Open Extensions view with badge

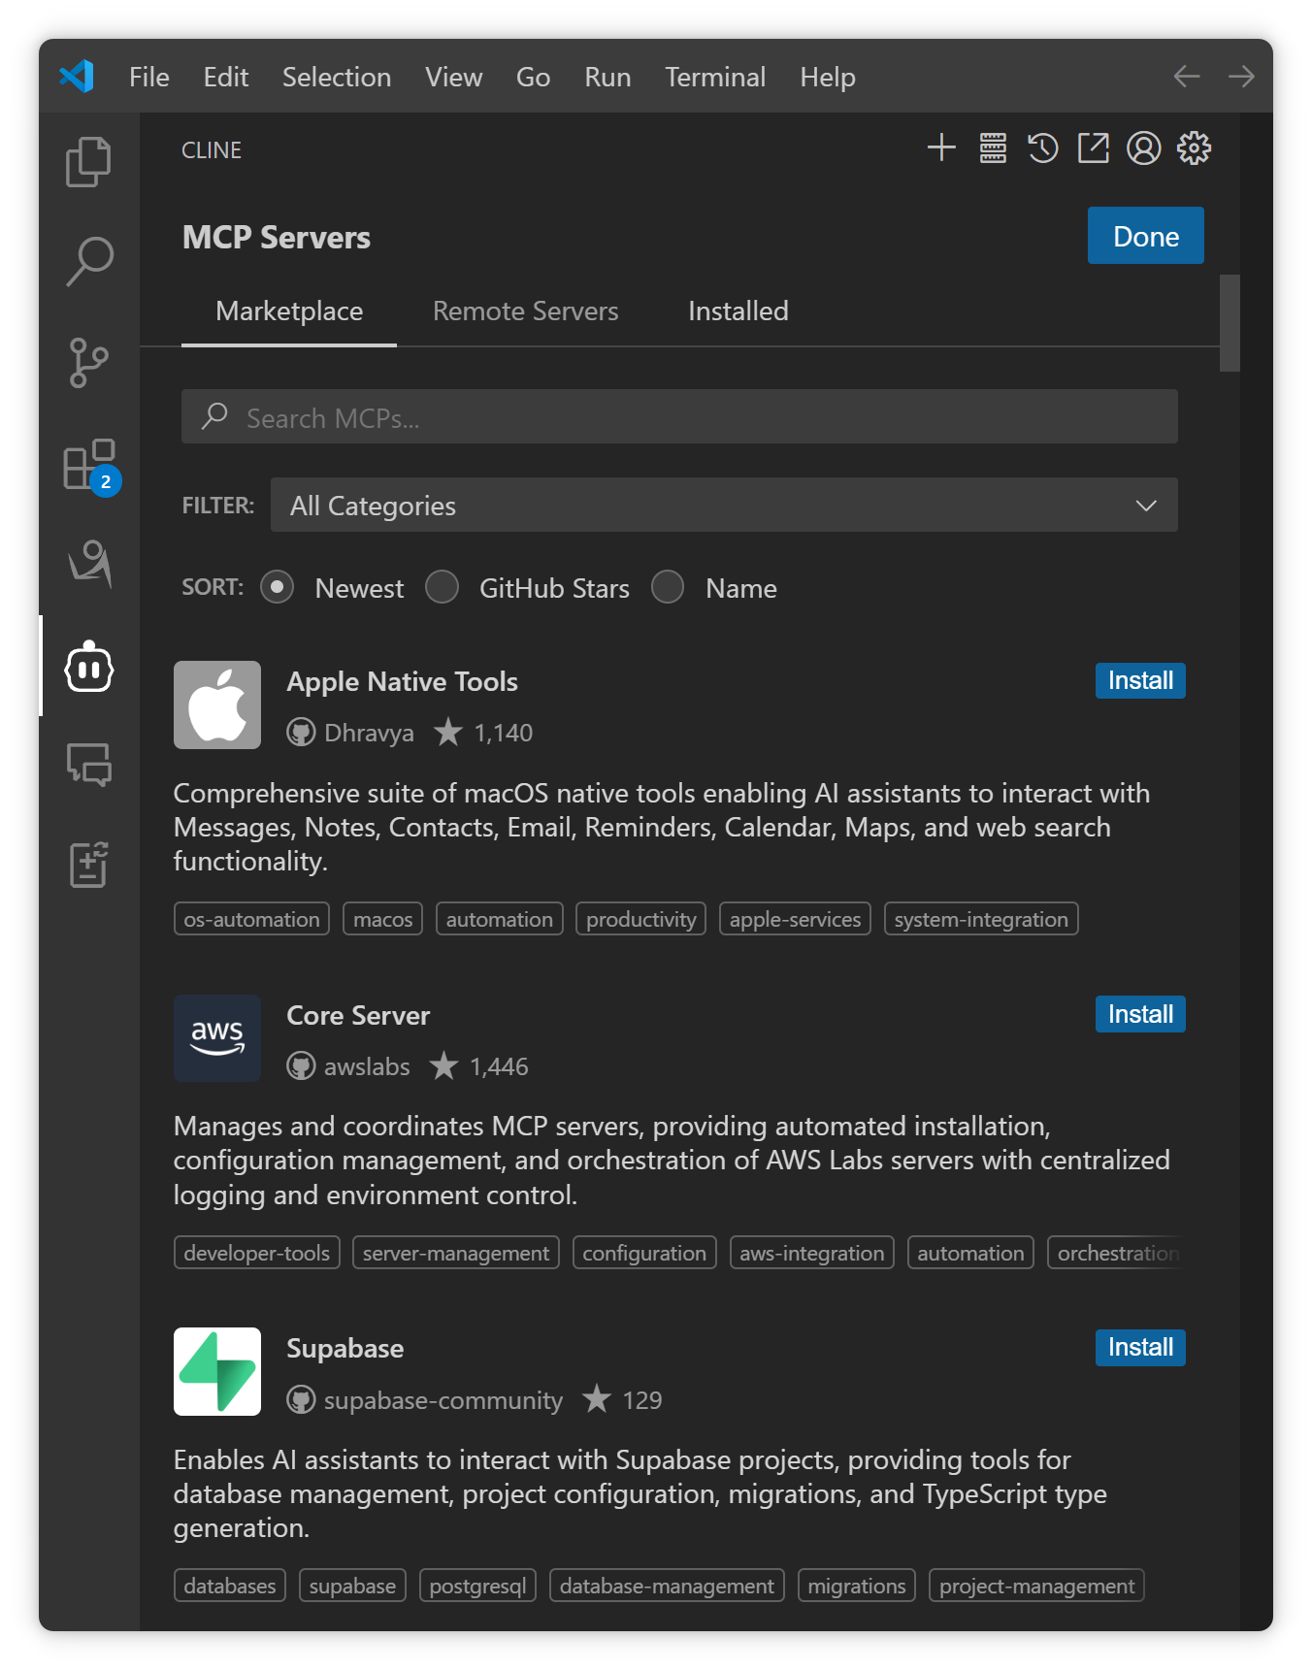(x=88, y=465)
